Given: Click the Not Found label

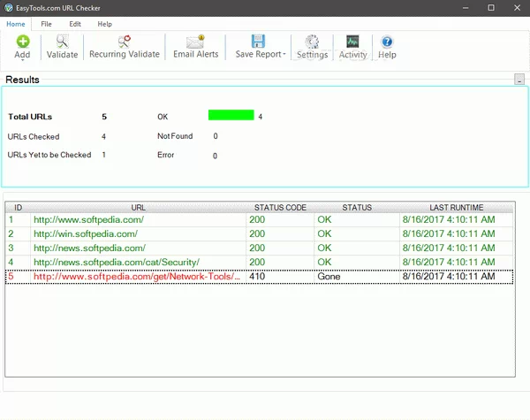Looking at the screenshot, I should click(175, 136).
